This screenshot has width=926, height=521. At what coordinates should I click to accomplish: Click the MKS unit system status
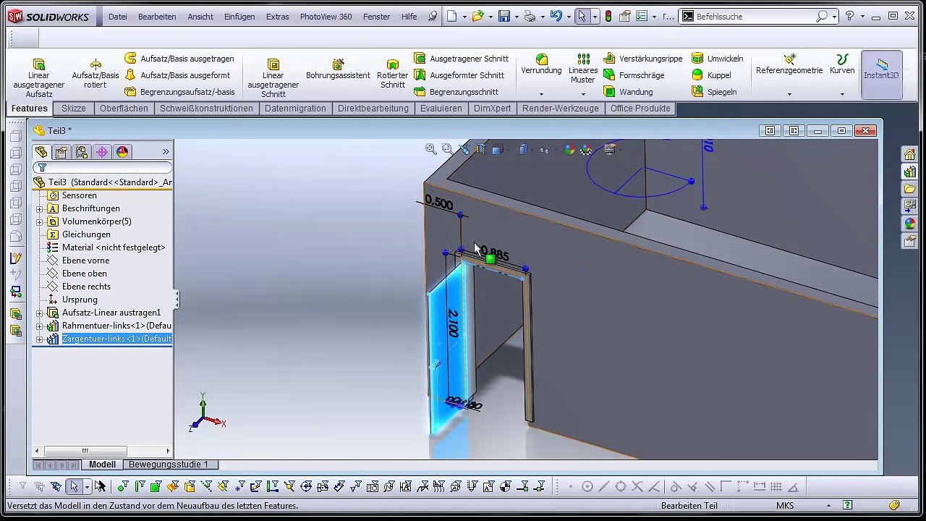pos(785,506)
